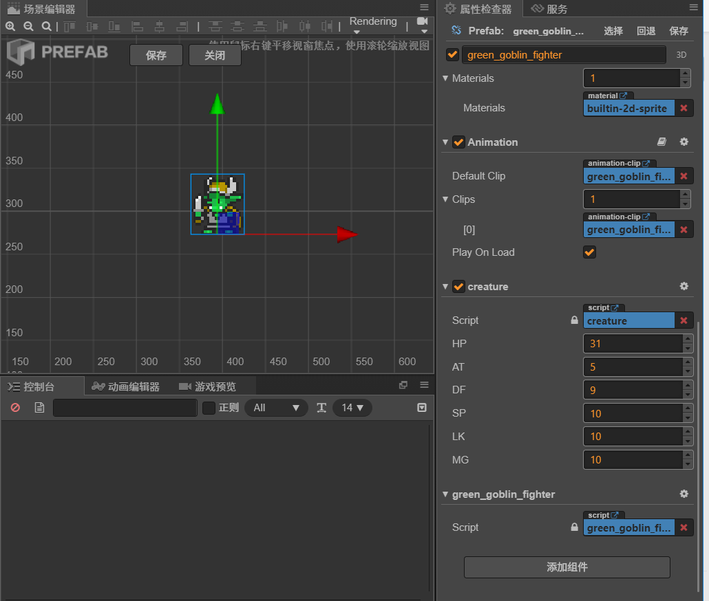Collapse the creature component
The height and width of the screenshot is (601, 709).
tap(445, 287)
